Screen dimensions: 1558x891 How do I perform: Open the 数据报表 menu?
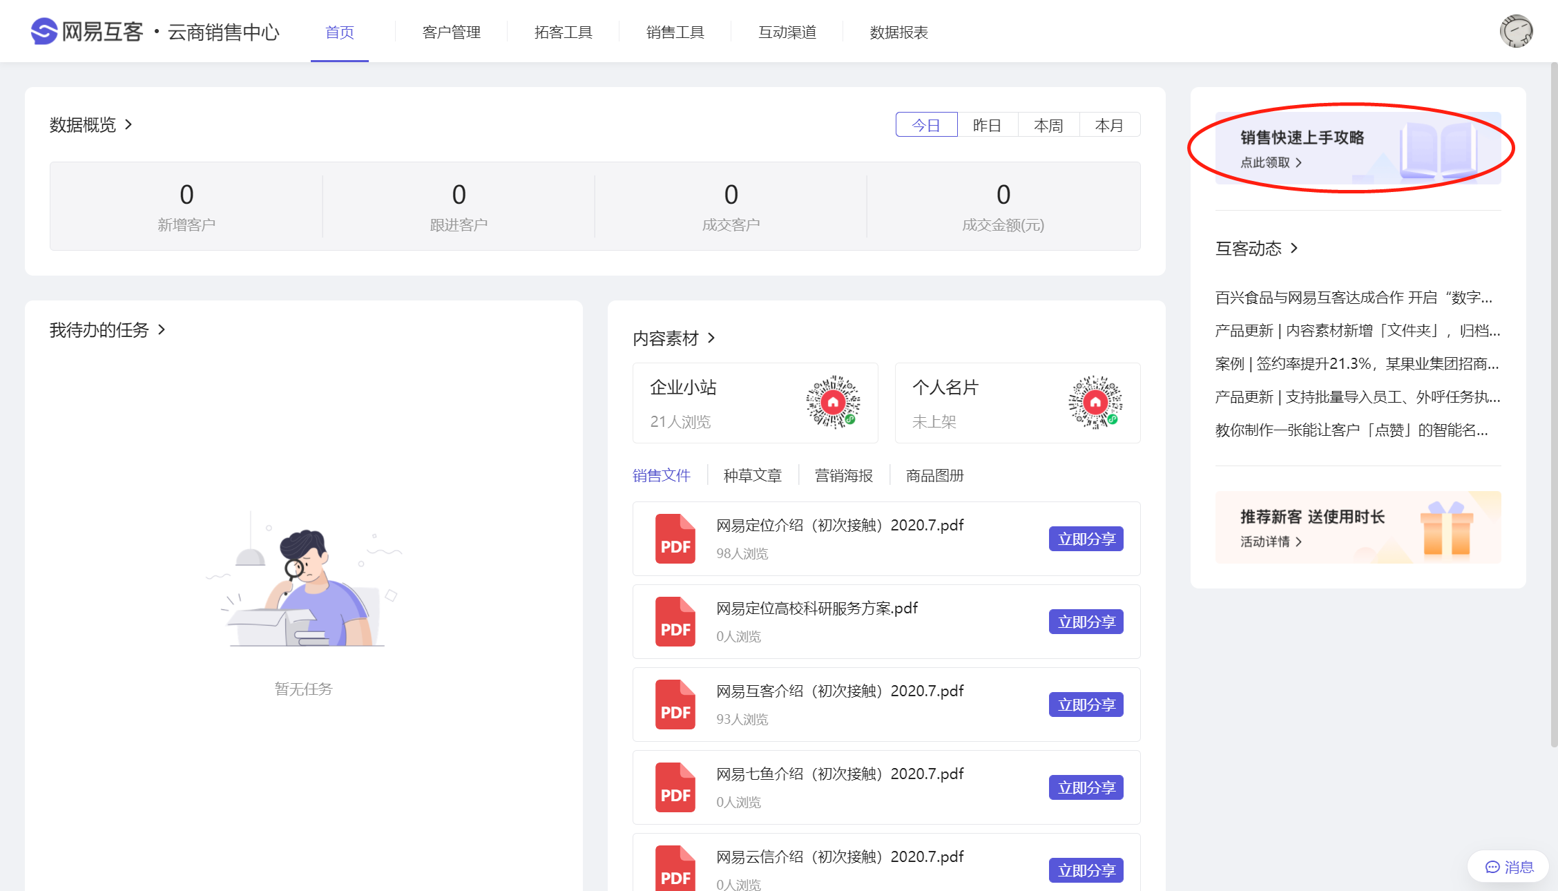pyautogui.click(x=899, y=32)
